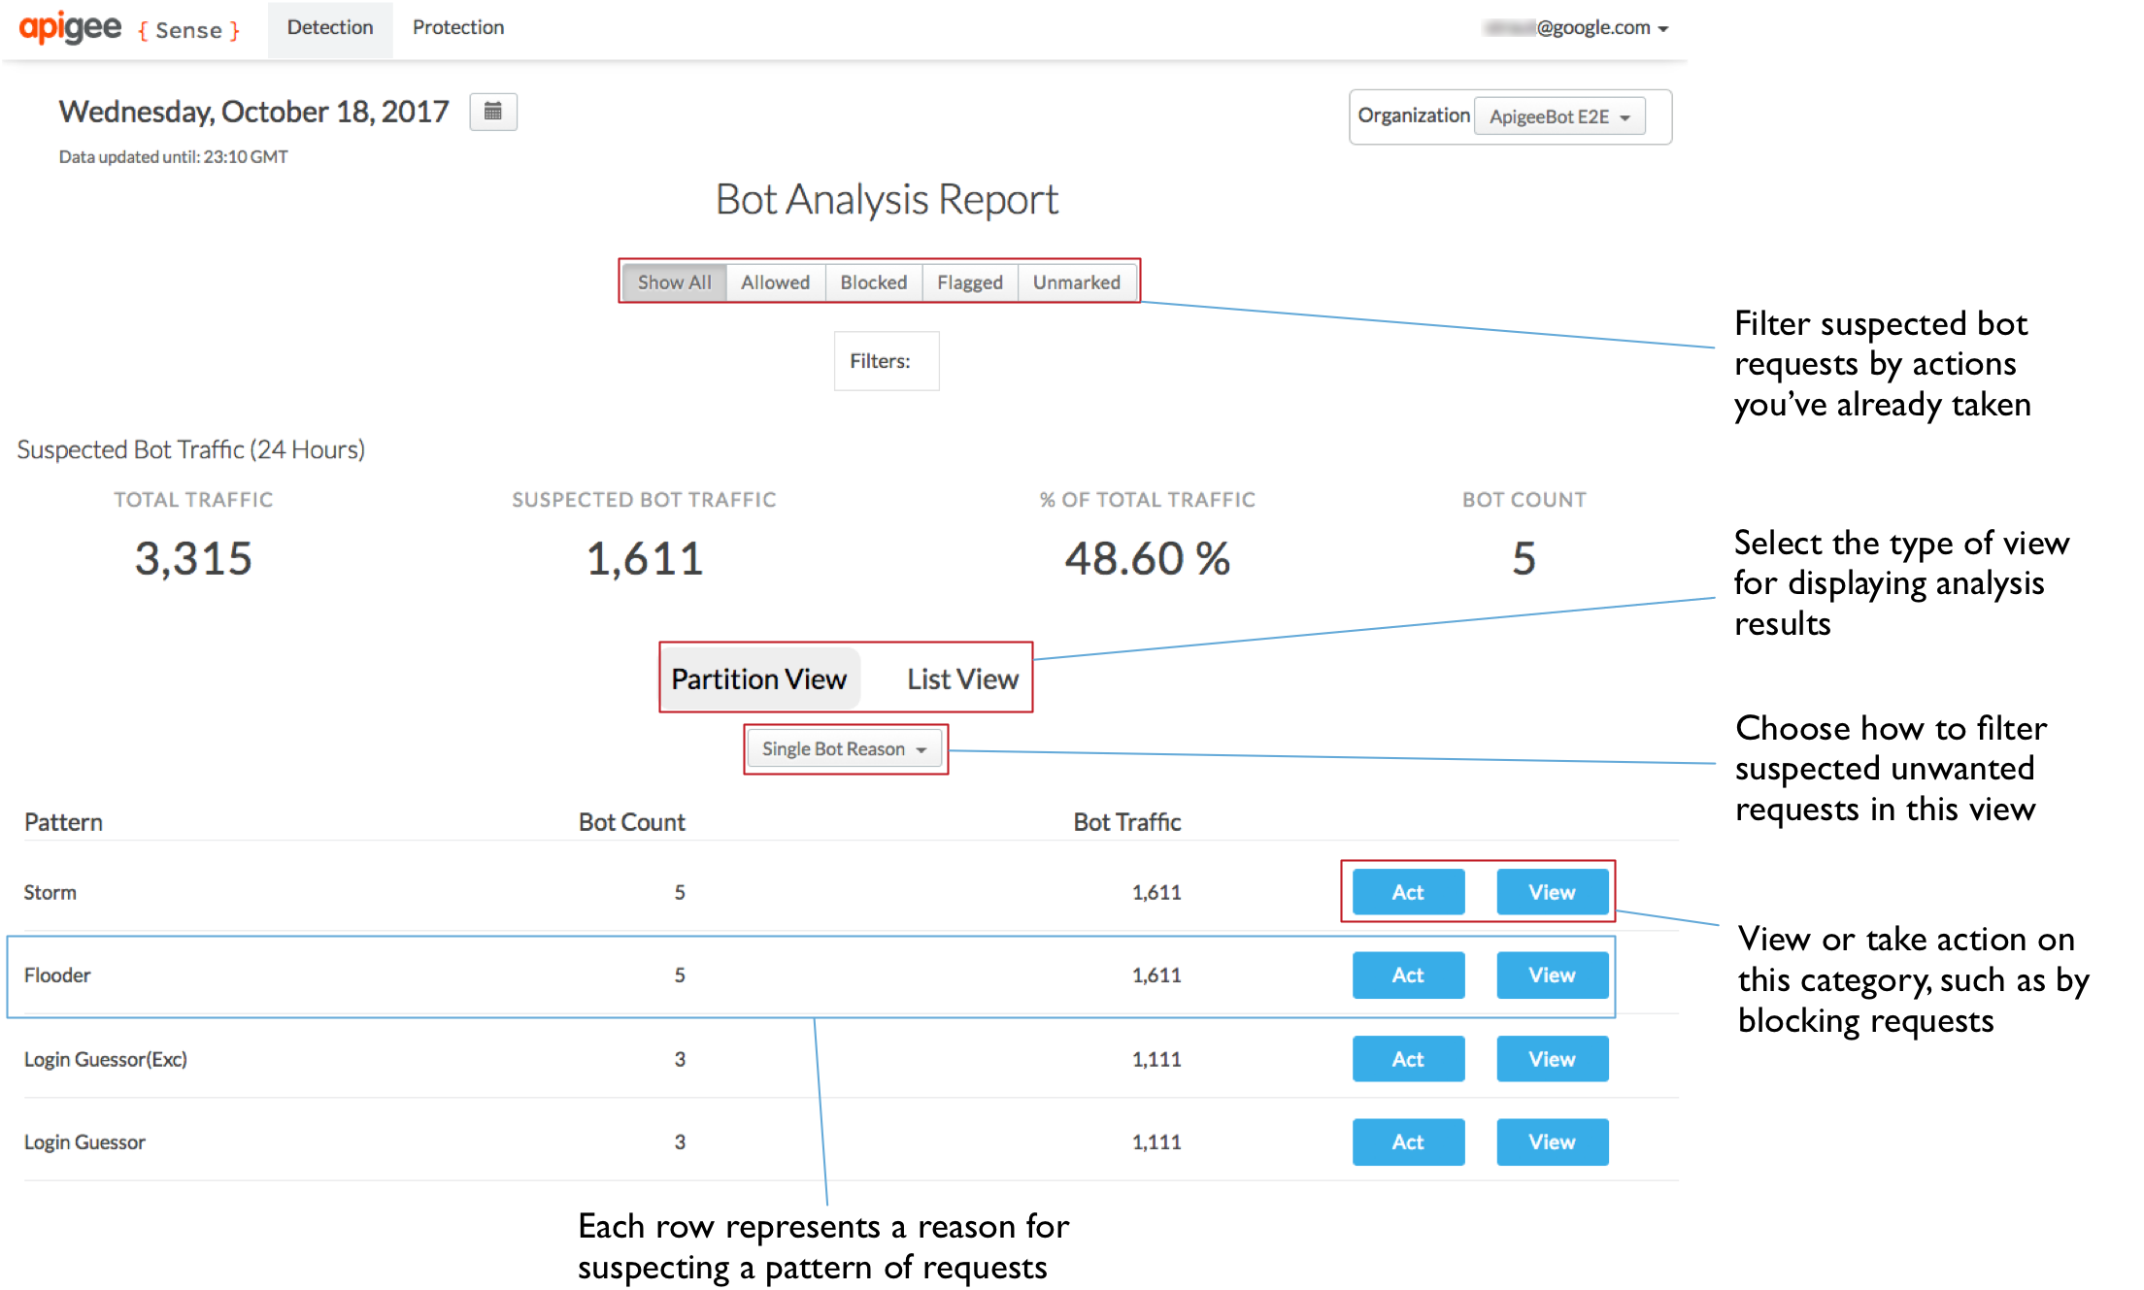Click the Filters box
The width and height of the screenshot is (2144, 1290).
click(x=886, y=361)
